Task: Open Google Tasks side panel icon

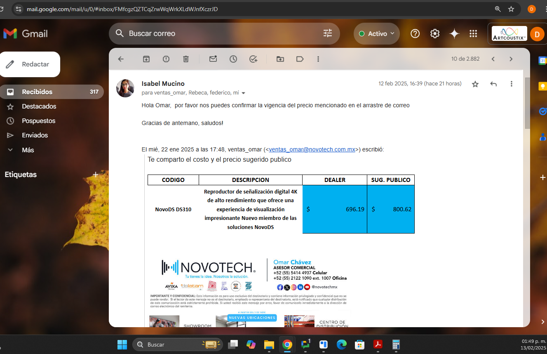Action: pos(542,111)
